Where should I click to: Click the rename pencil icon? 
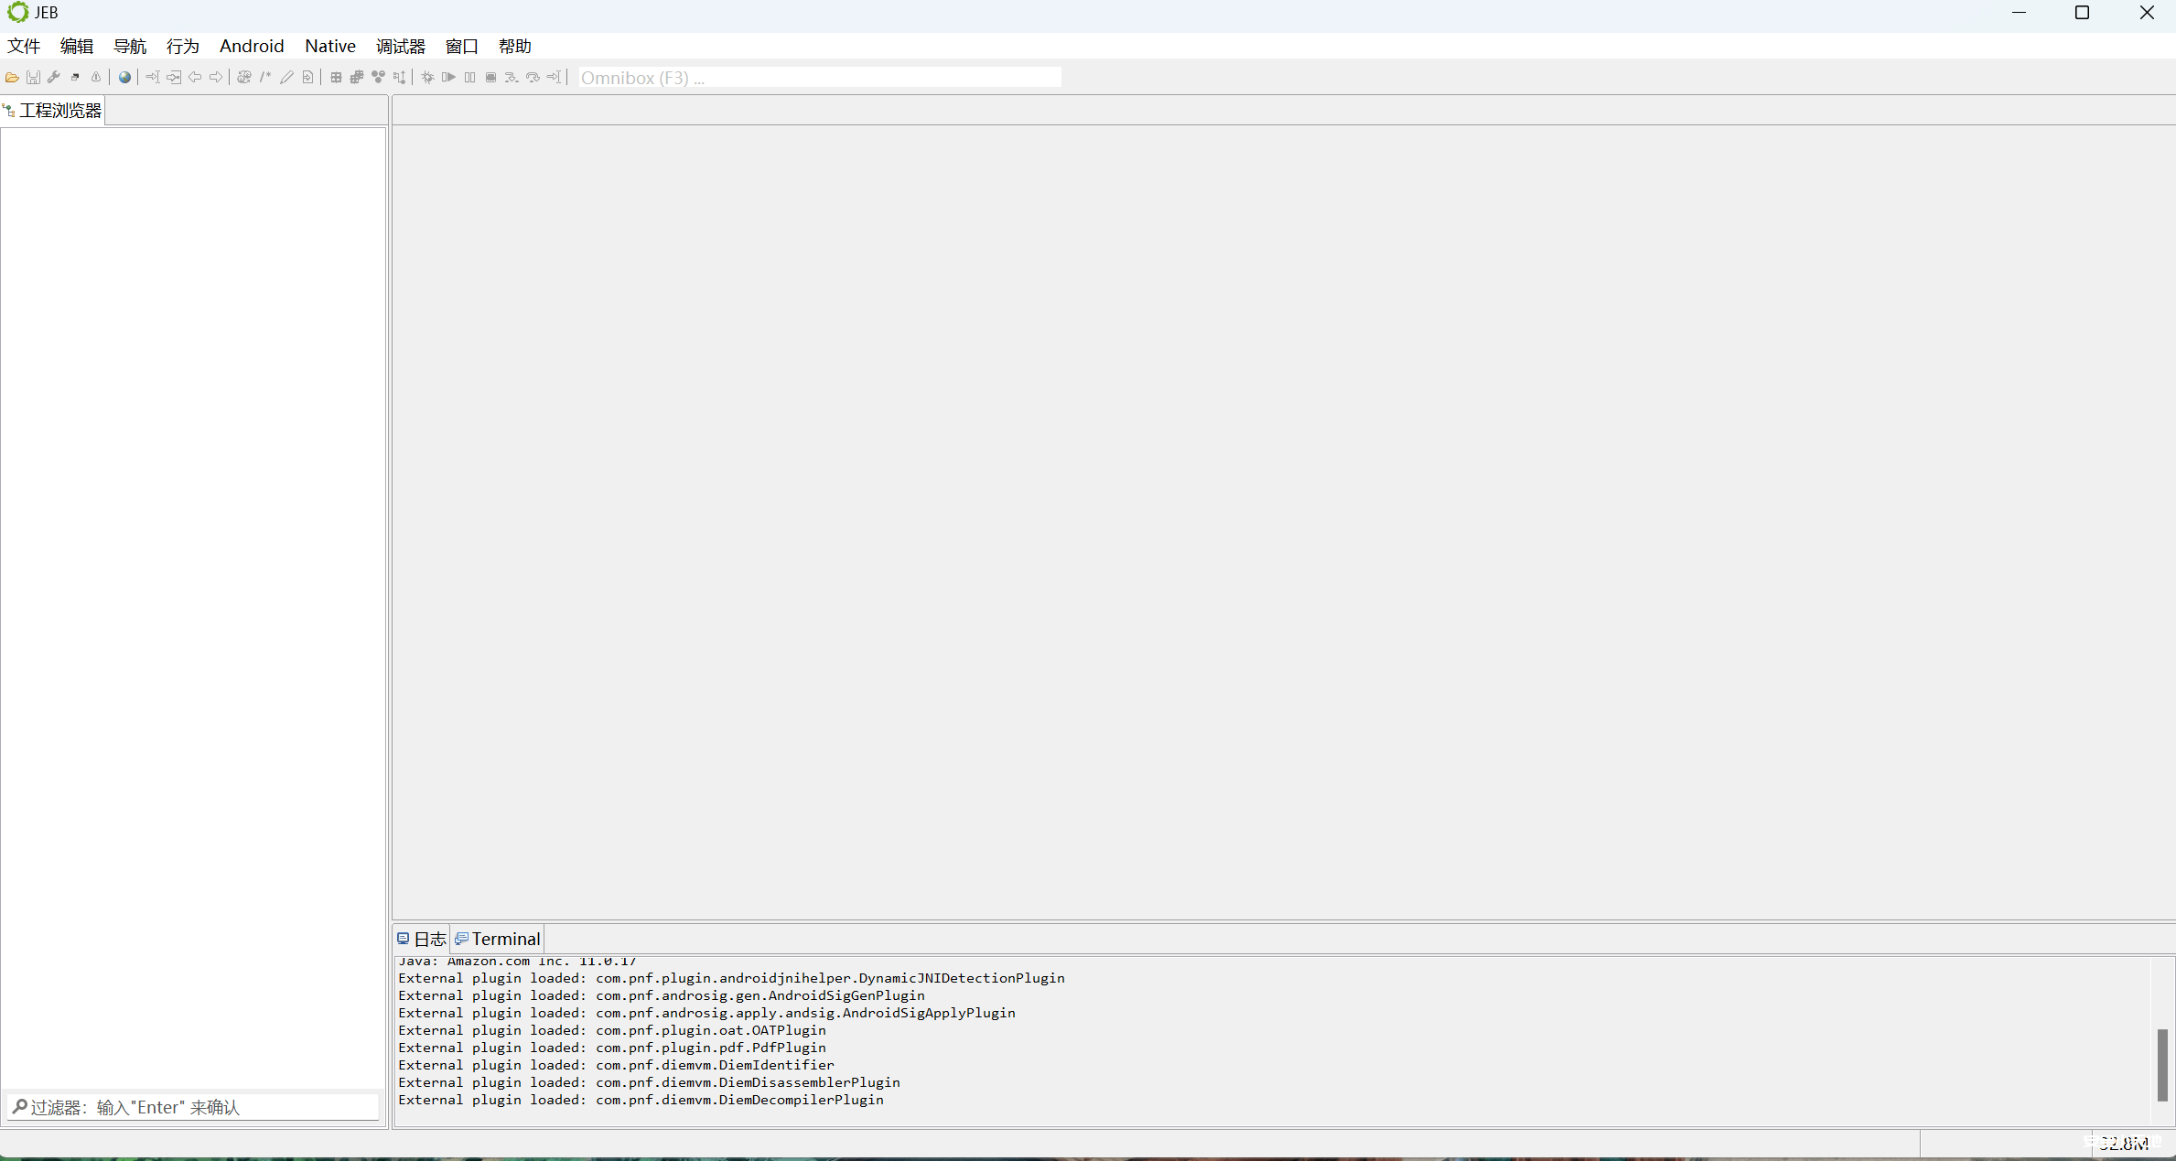click(286, 78)
